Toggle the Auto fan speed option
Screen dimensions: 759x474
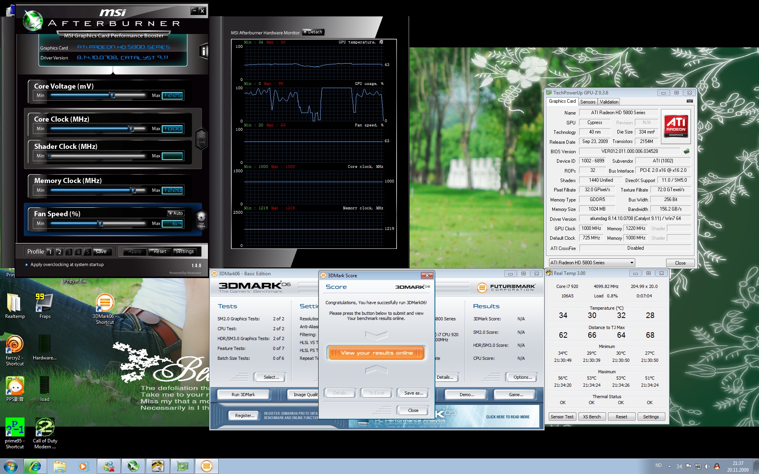(176, 213)
